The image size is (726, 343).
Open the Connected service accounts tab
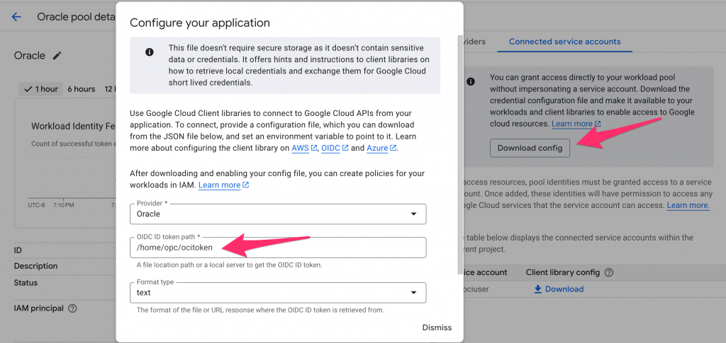(564, 42)
